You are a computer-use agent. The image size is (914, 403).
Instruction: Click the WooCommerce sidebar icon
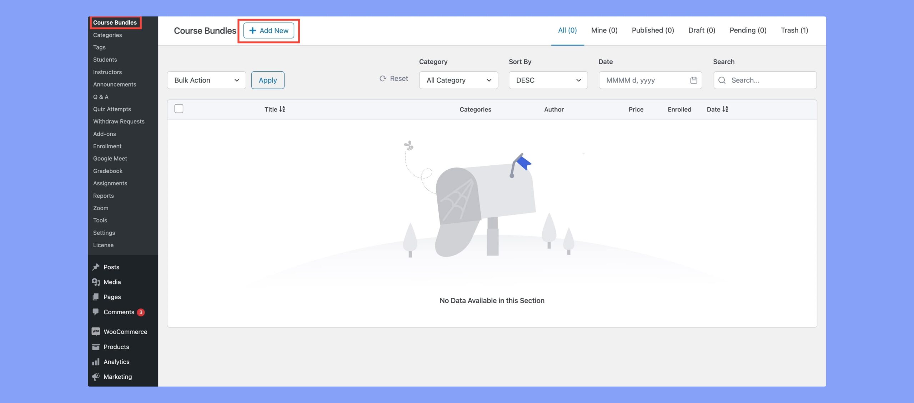(95, 331)
